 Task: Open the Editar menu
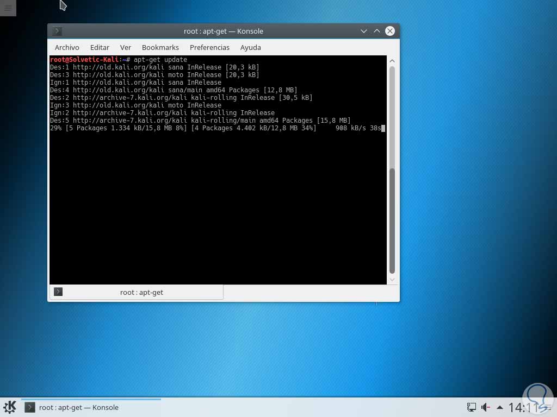click(x=100, y=48)
